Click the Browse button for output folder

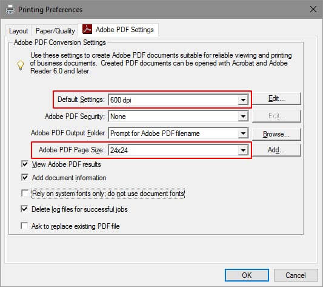pyautogui.click(x=276, y=134)
